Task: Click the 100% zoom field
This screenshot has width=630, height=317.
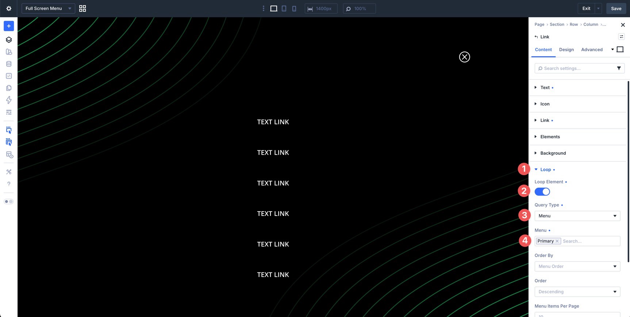Action: pos(360,8)
